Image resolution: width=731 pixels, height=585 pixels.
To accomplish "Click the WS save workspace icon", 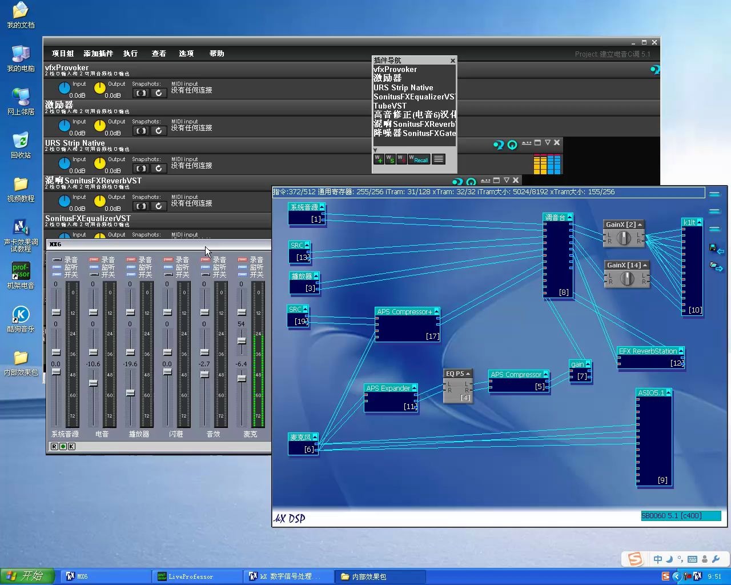I will [390, 159].
